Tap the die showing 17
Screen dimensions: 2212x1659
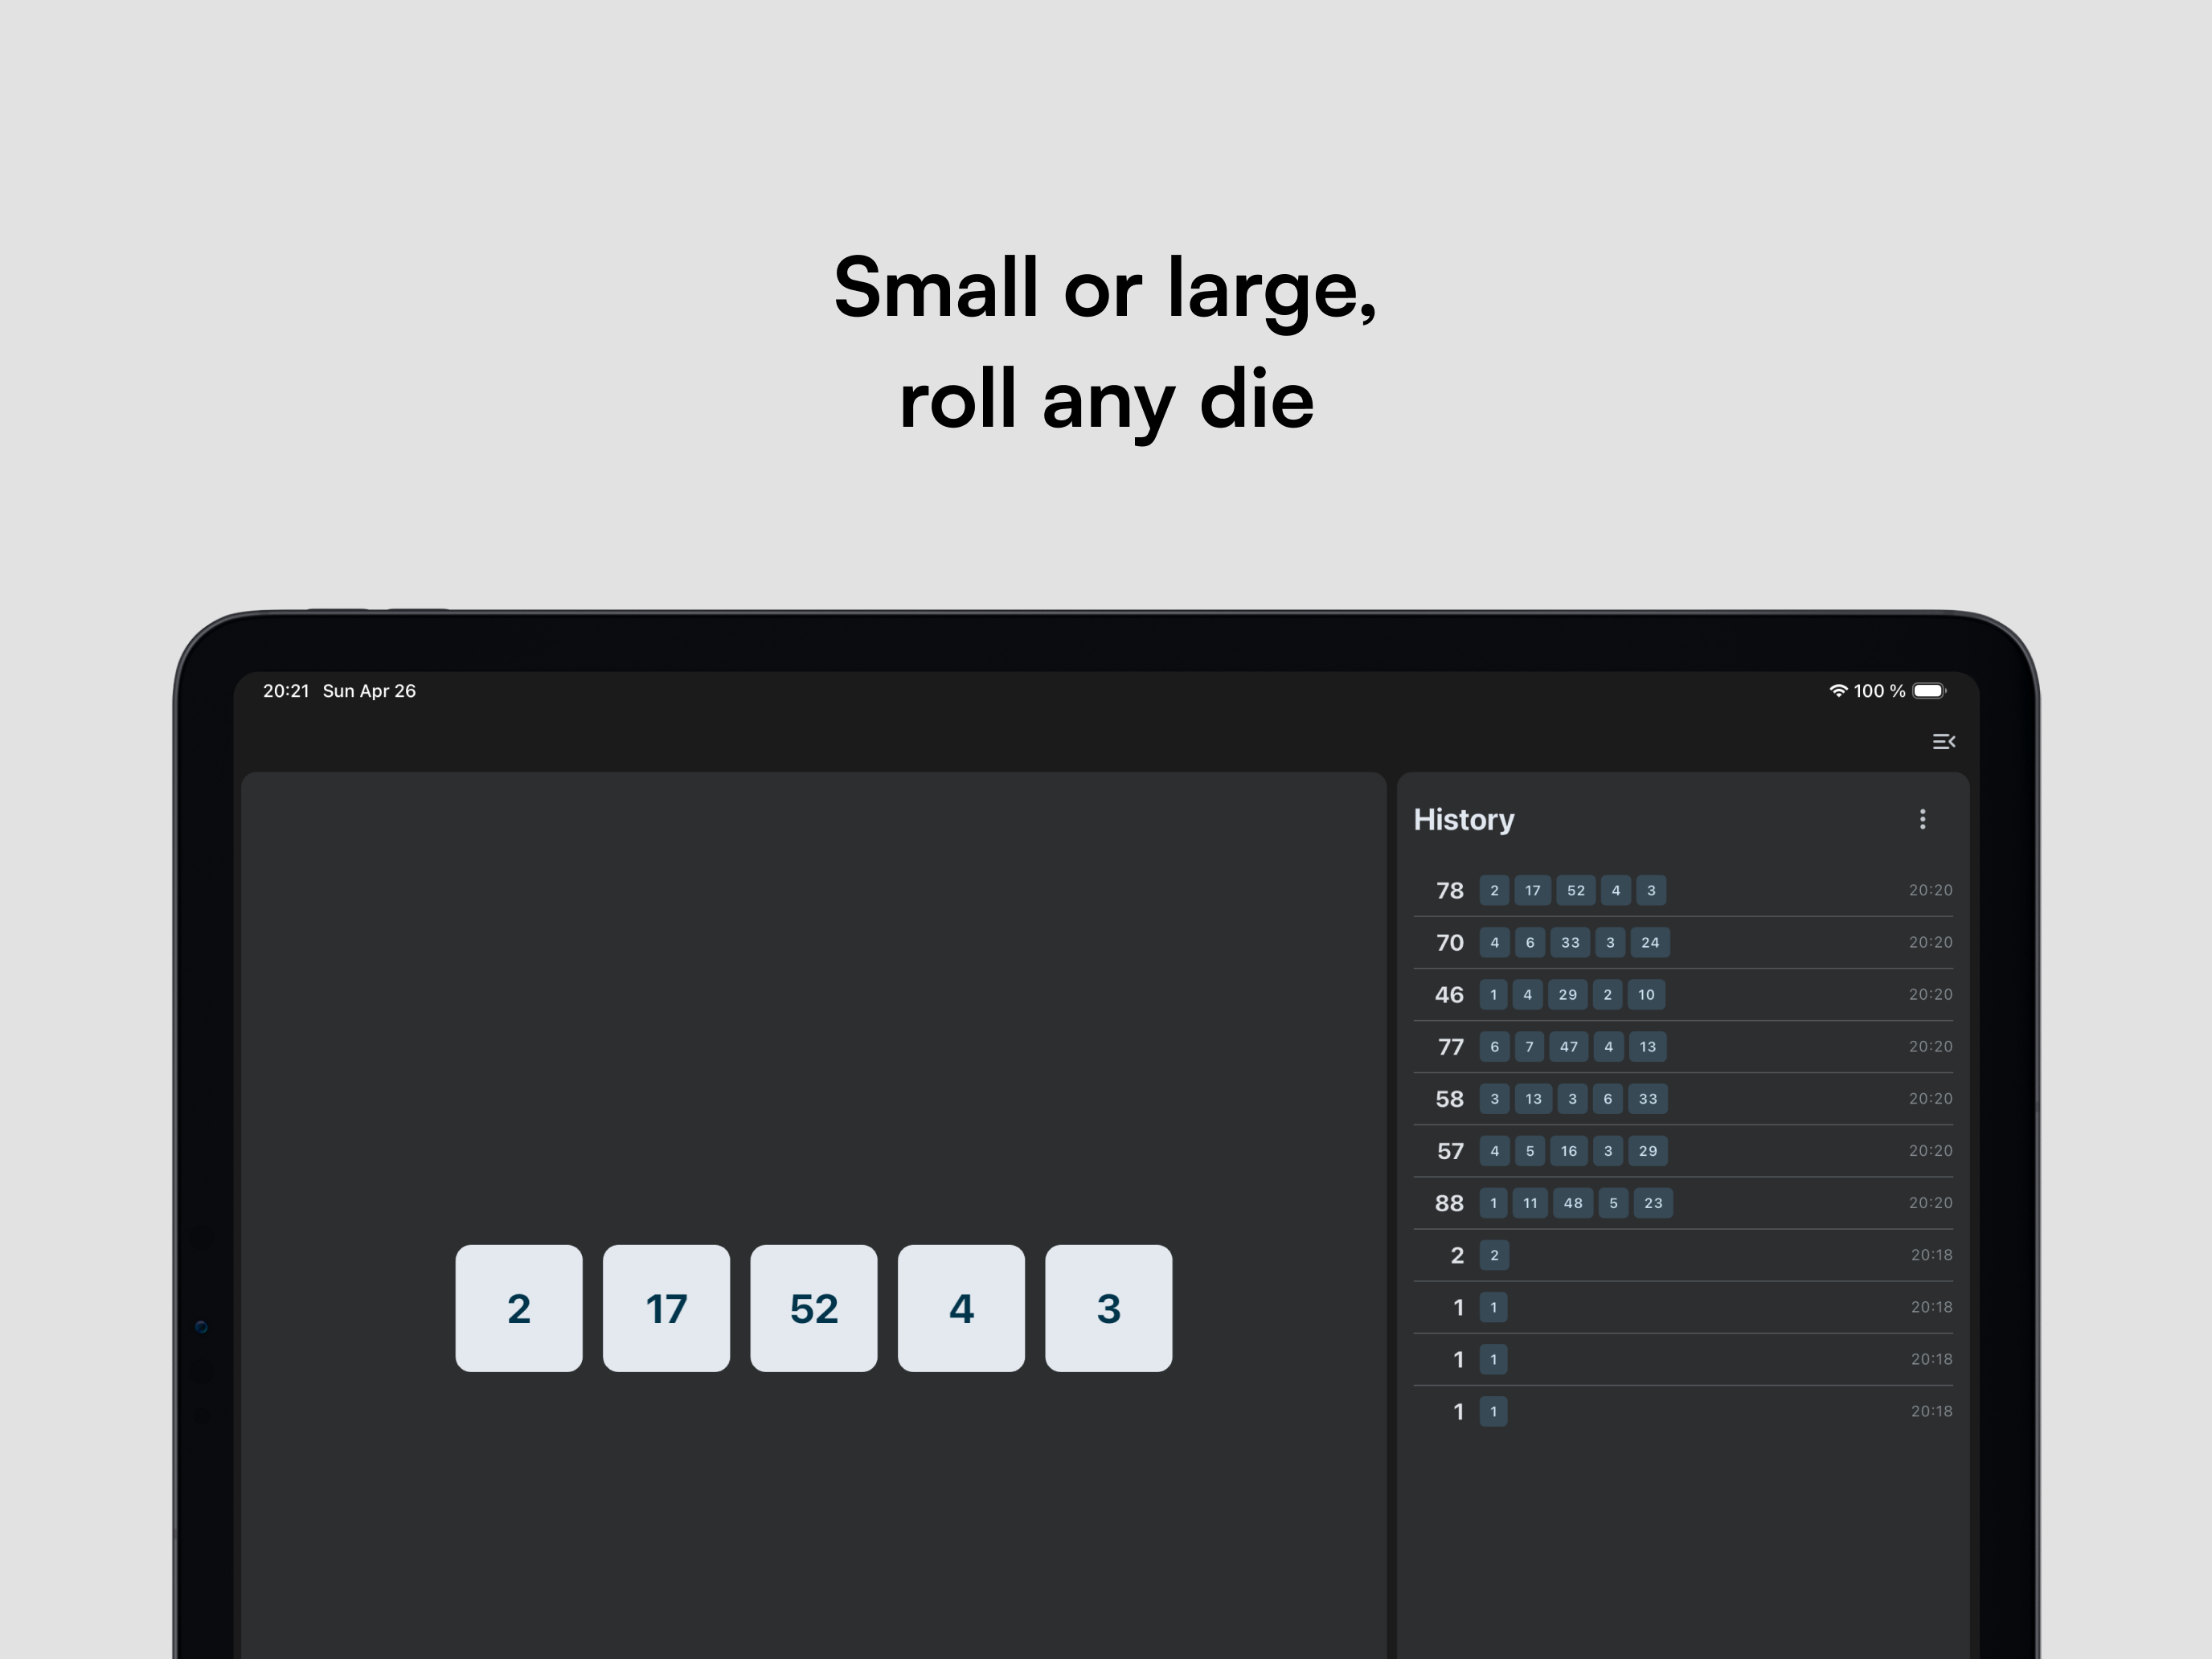666,1308
